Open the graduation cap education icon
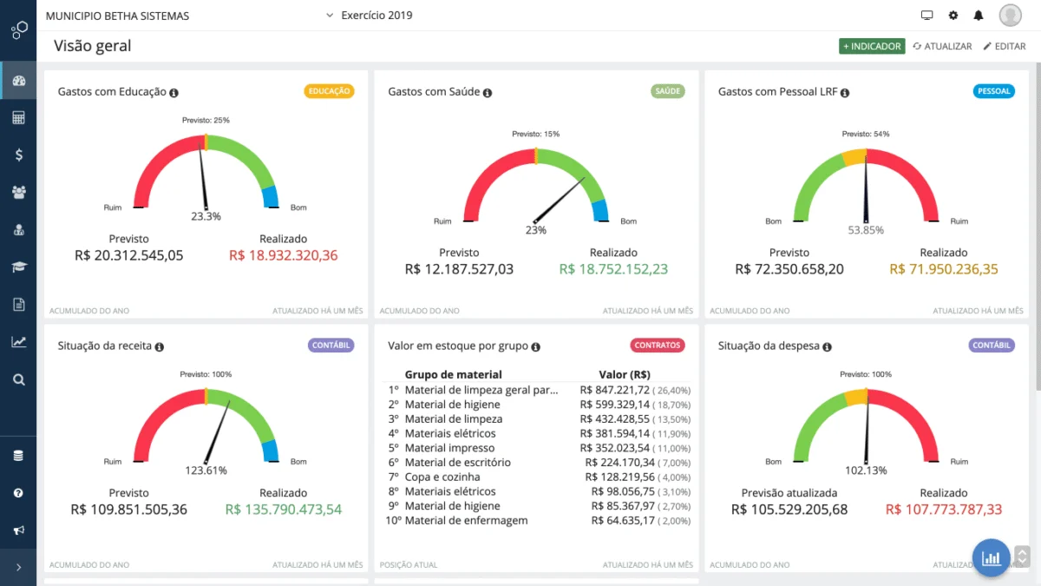The image size is (1041, 586). pos(18,267)
